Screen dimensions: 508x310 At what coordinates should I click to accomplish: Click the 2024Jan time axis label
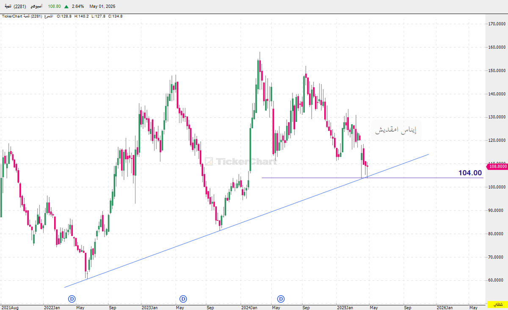248,307
